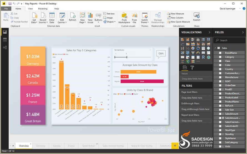Click the Cut command
Image resolution: width=247 pixels, height=154 pixels.
pos(14,14)
